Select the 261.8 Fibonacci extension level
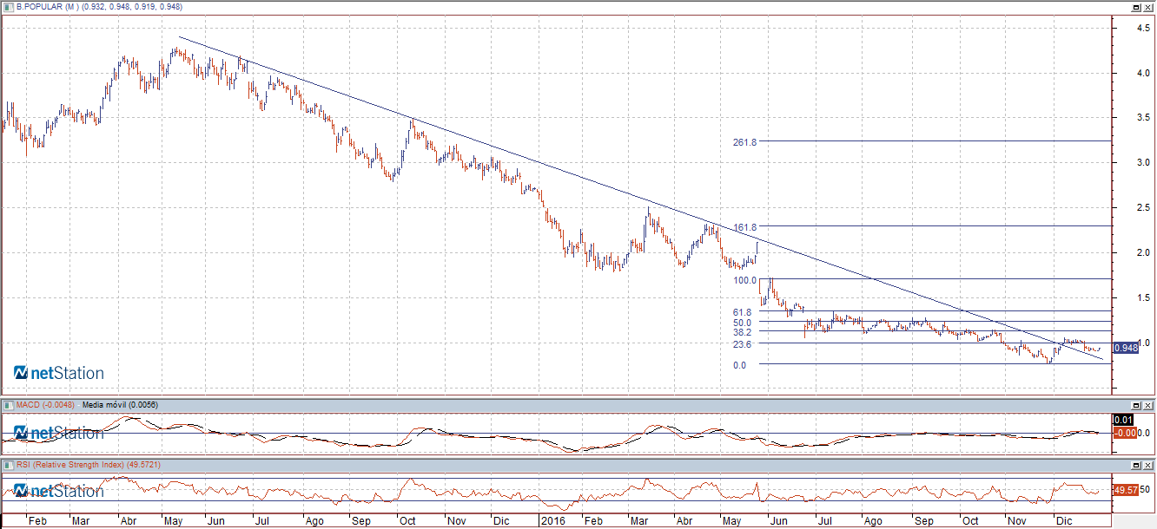1157x529 pixels. coord(744,141)
